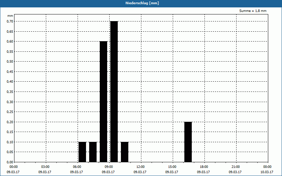282x176 pixels.
Task: Select the Summe = 1,8 mm label
Action: point(253,11)
